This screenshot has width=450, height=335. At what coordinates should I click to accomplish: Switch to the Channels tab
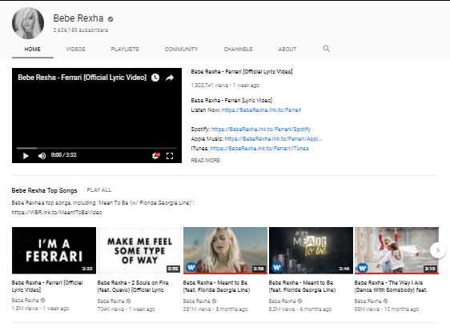point(238,50)
